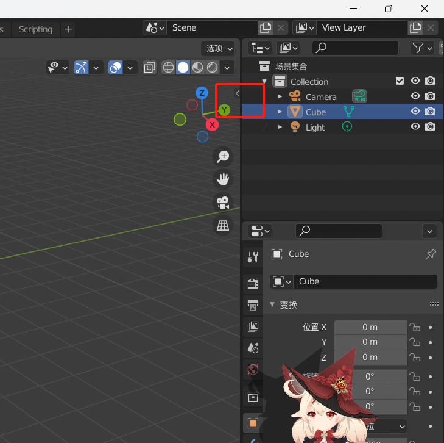
Task: Open the view layer browse dropdown
Action: pyautogui.click(x=305, y=28)
